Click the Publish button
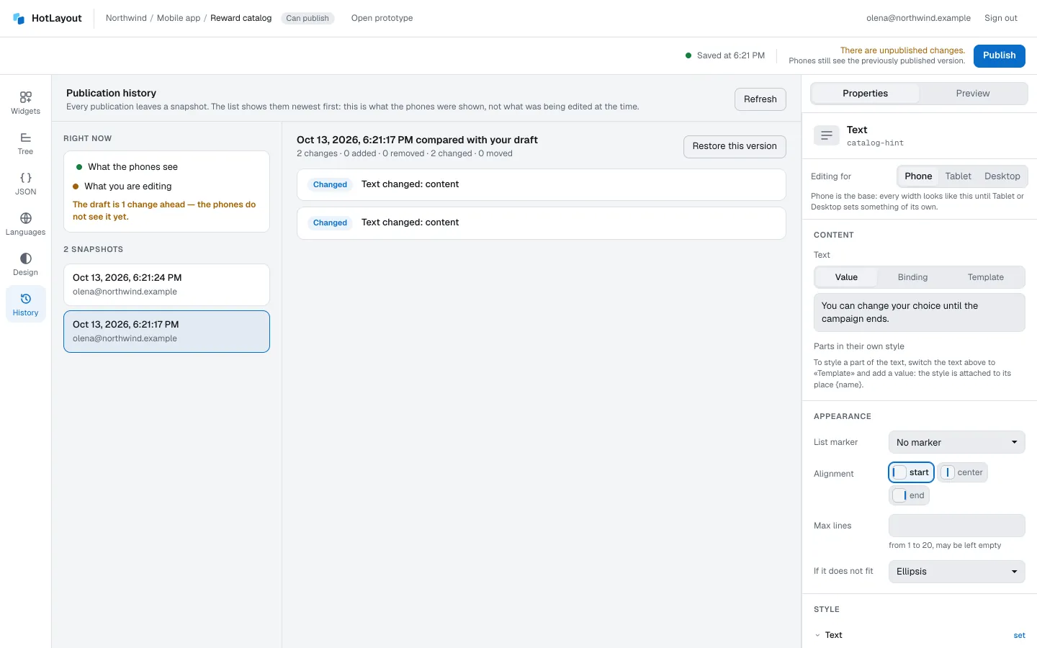The width and height of the screenshot is (1037, 648). (999, 55)
